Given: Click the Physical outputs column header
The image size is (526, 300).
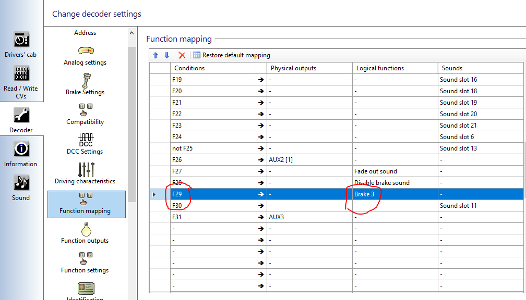Looking at the screenshot, I should click(309, 68).
